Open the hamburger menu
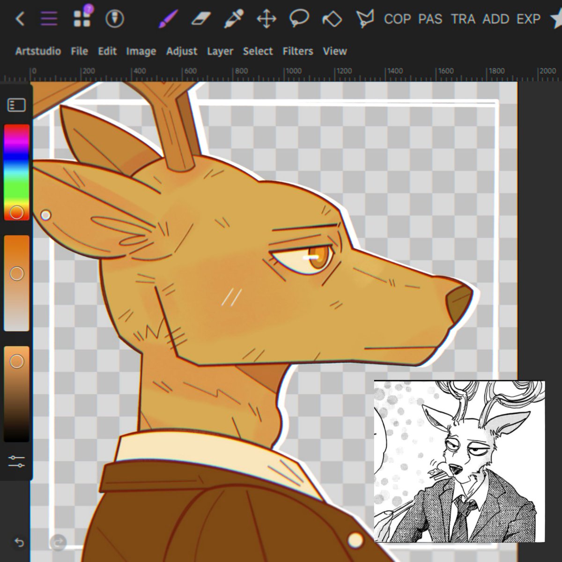This screenshot has height=562, width=562. coord(48,19)
